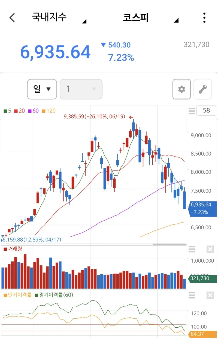Open price chart hamburger menu icon
This screenshot has width=218, height=338.
192,111
